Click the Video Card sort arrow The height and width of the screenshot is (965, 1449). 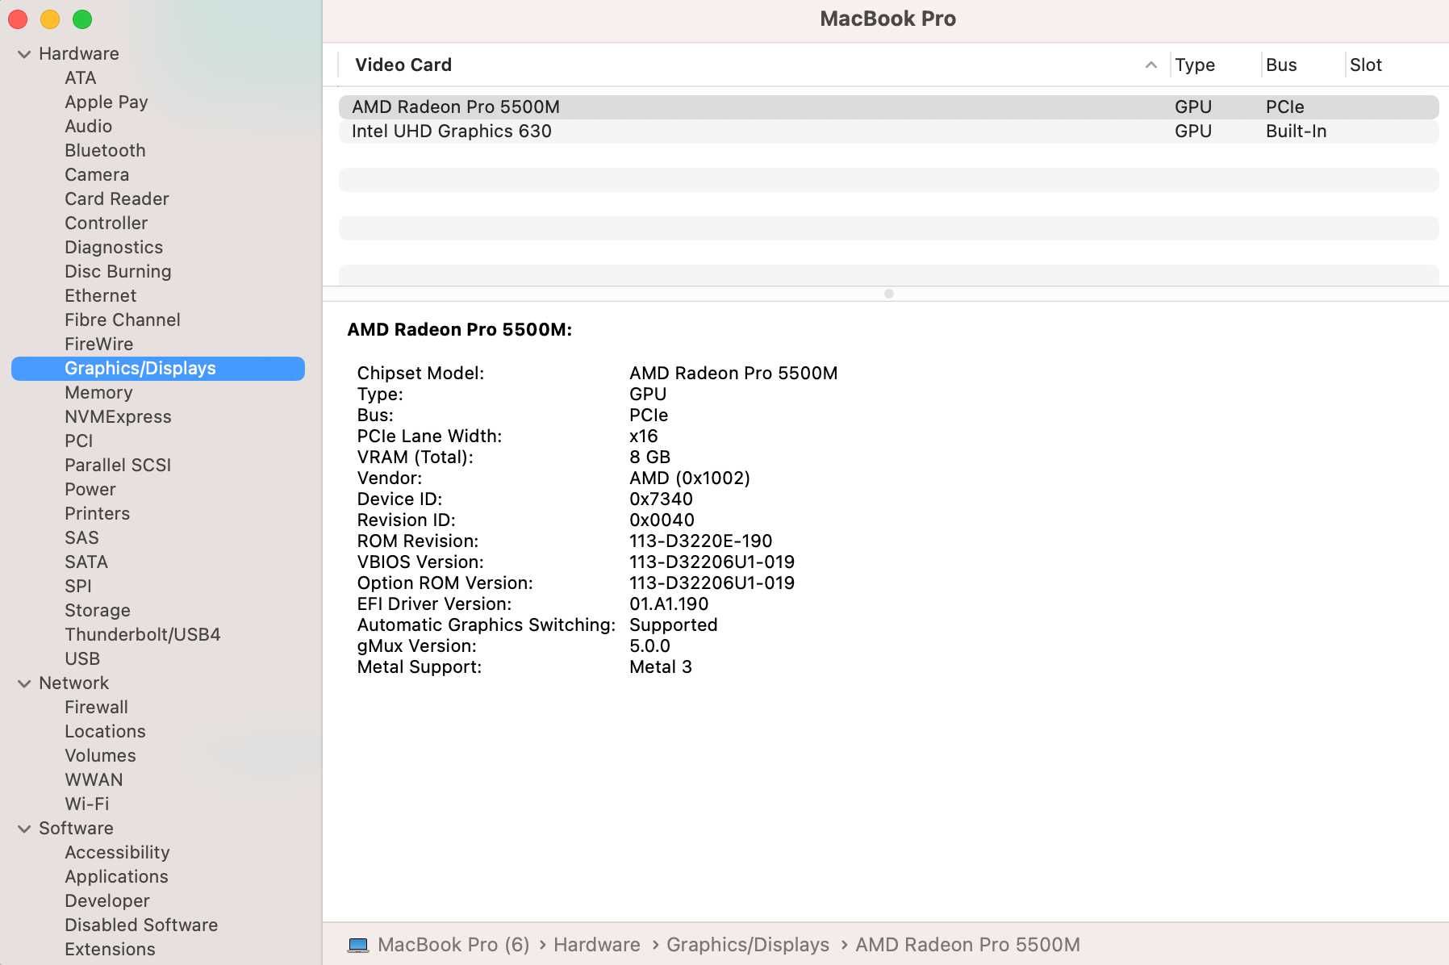click(1150, 65)
